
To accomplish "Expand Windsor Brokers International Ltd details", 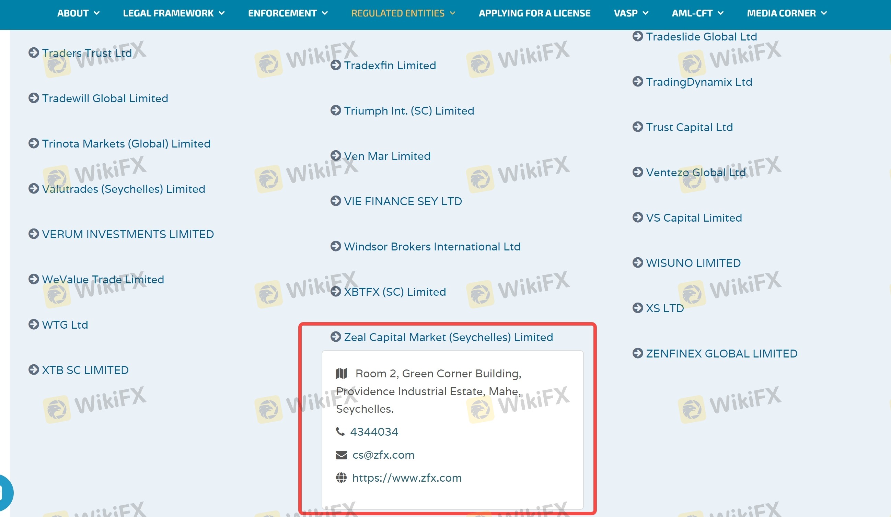I will tap(432, 247).
